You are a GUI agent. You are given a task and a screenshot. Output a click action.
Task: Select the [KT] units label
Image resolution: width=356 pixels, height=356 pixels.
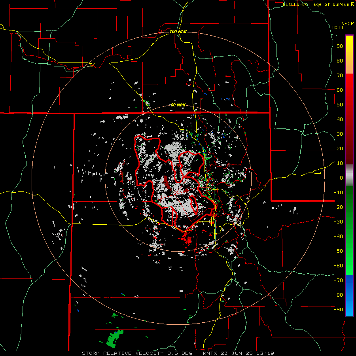click(337, 27)
